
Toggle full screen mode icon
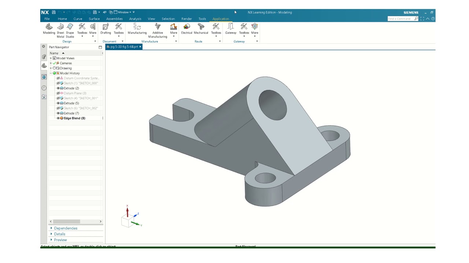coord(422,19)
